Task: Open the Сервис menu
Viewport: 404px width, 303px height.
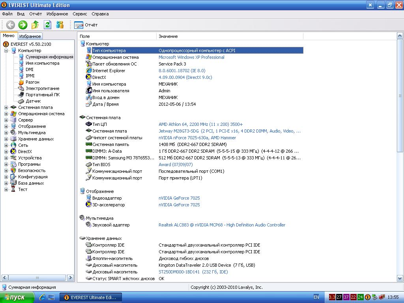Action: click(x=80, y=14)
